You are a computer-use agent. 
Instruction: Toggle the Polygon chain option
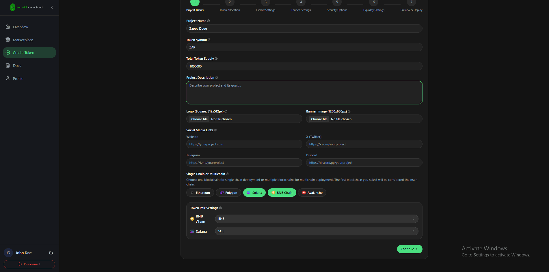(228, 193)
